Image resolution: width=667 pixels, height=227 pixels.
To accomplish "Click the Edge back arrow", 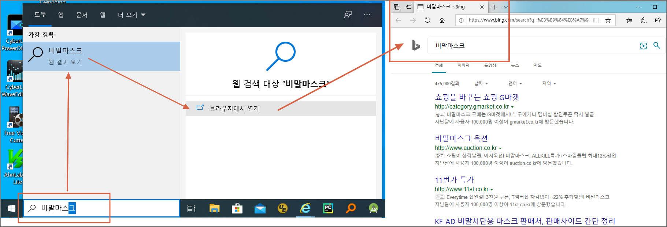I will pyautogui.click(x=398, y=20).
